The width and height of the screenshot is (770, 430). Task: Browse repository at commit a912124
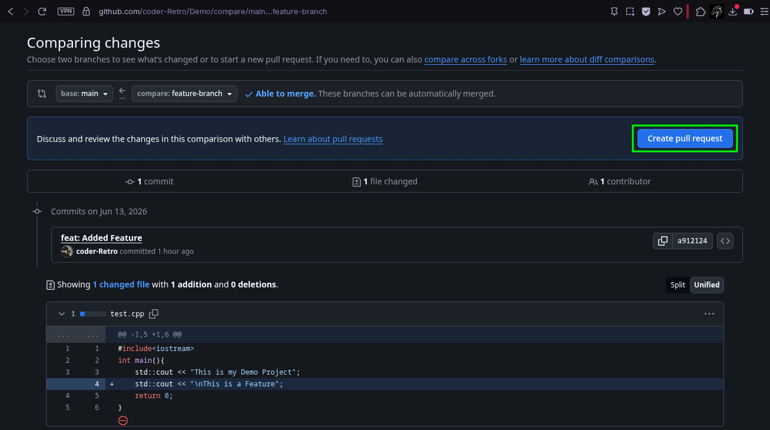click(x=725, y=241)
